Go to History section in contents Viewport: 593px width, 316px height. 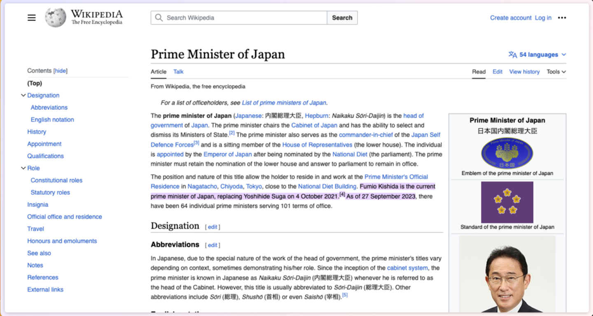[x=37, y=131]
